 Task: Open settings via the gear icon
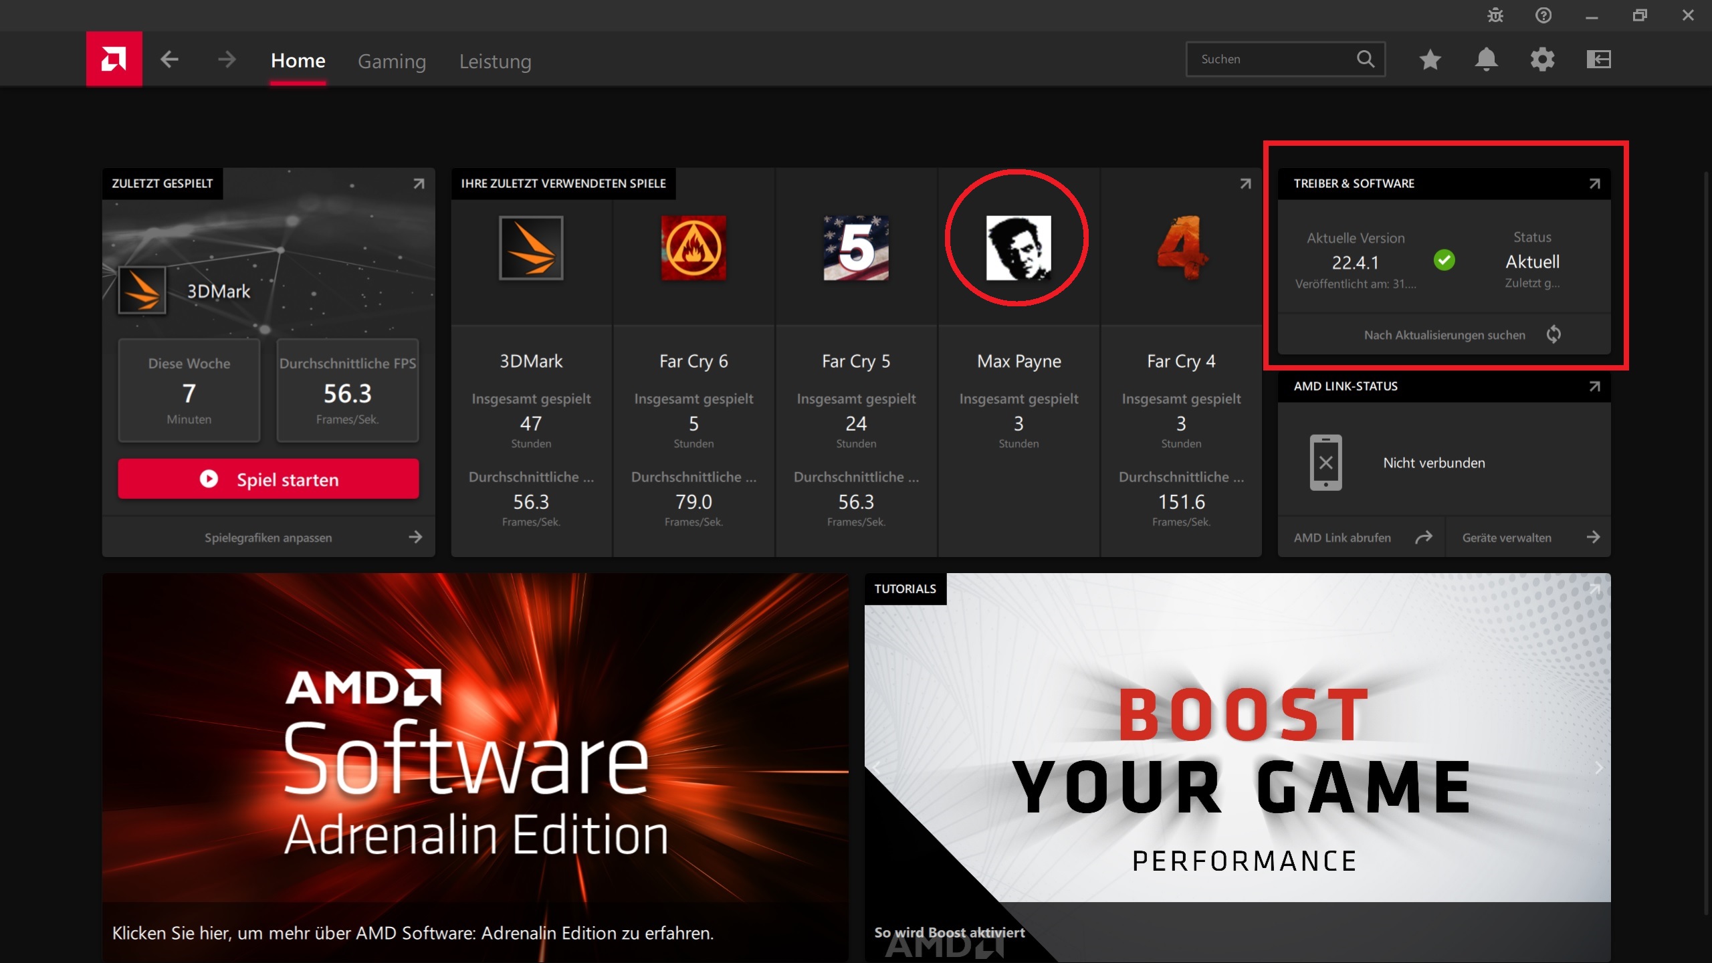pos(1542,60)
